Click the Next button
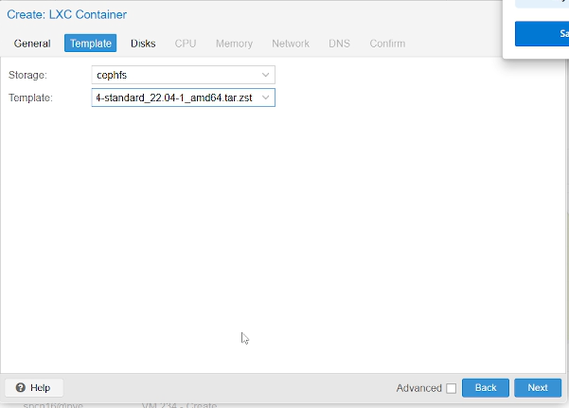569x408 pixels. point(538,388)
